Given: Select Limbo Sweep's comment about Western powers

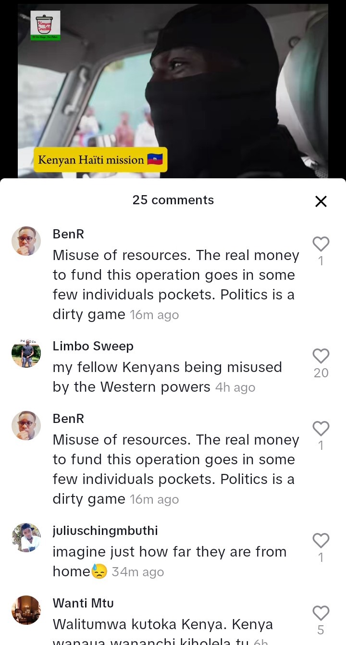Looking at the screenshot, I should (x=167, y=377).
